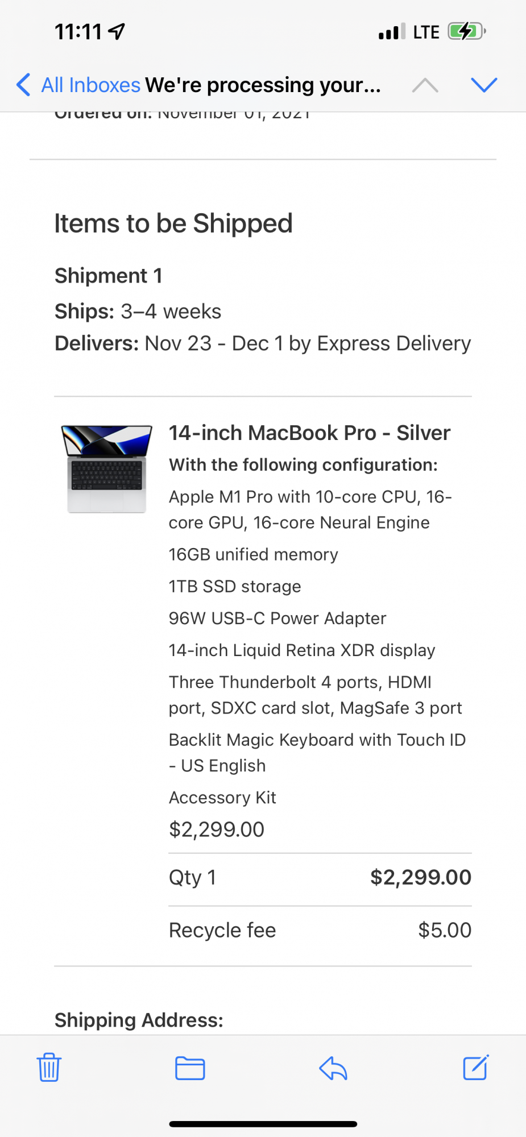This screenshot has width=526, height=1137.
Task: Delete this email using the trash icon
Action: click(x=49, y=1068)
